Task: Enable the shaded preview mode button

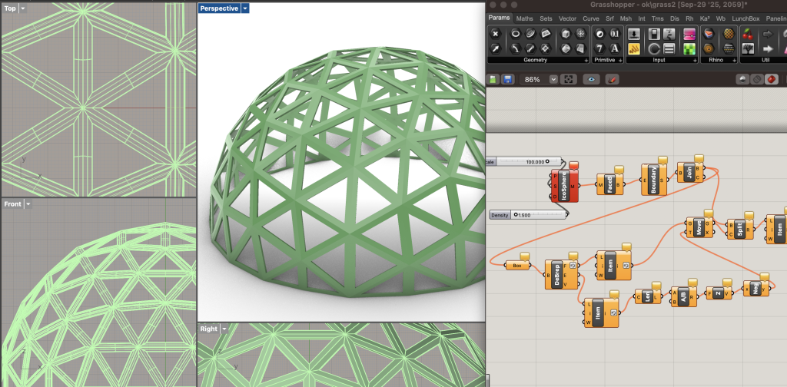Action: (743, 79)
